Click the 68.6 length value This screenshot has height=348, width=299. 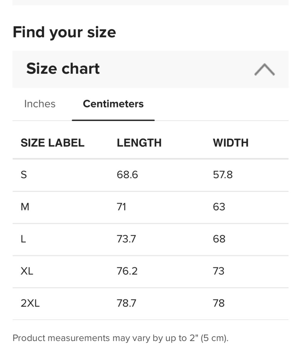pos(127,175)
